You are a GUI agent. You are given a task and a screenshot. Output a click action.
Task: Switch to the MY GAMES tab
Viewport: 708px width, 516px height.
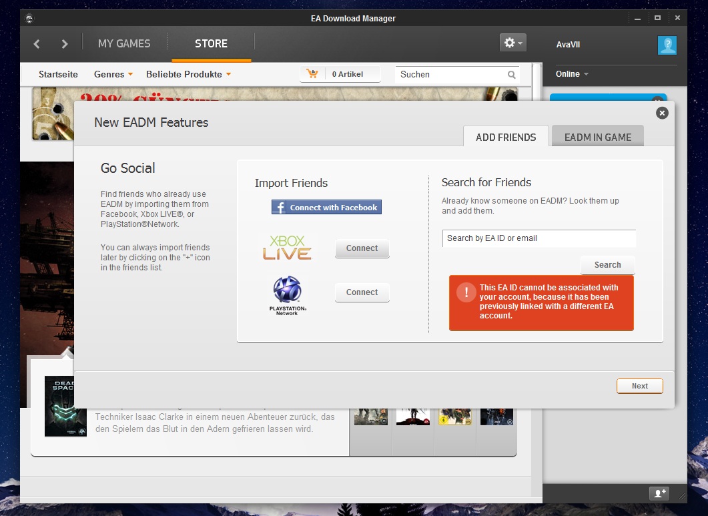click(124, 44)
